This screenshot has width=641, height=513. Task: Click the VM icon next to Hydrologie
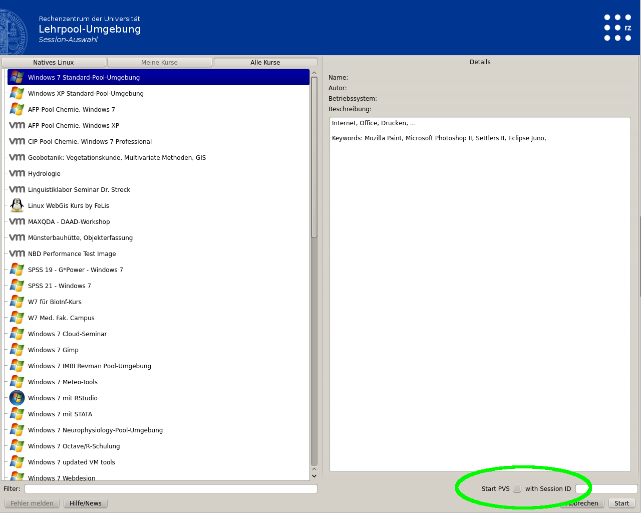coord(17,173)
